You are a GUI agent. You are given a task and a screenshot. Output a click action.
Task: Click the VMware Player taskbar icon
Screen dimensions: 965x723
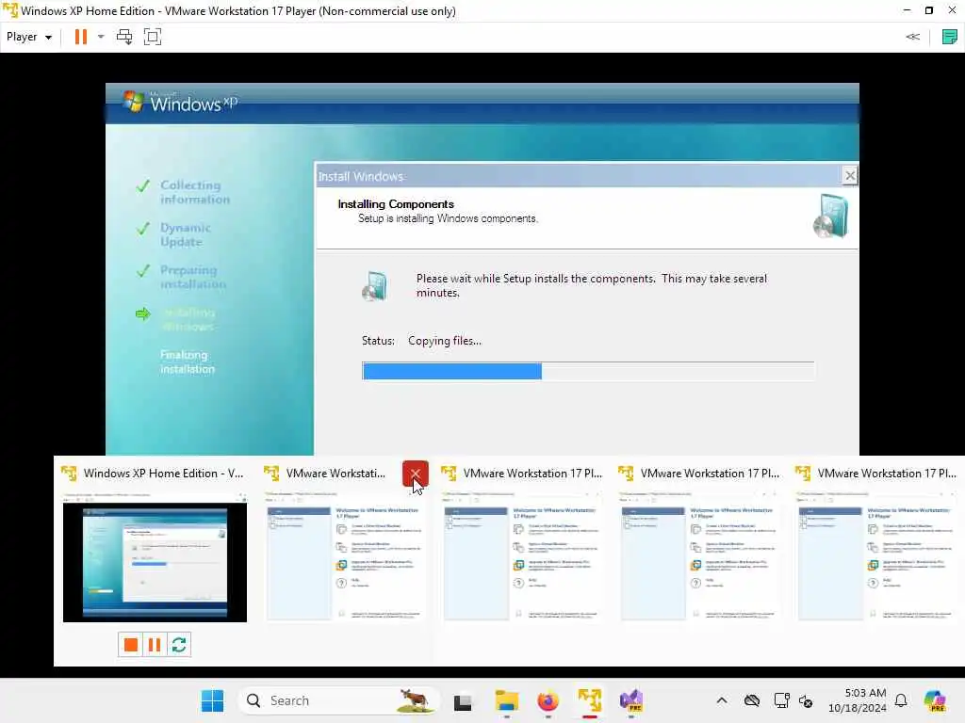tap(590, 700)
